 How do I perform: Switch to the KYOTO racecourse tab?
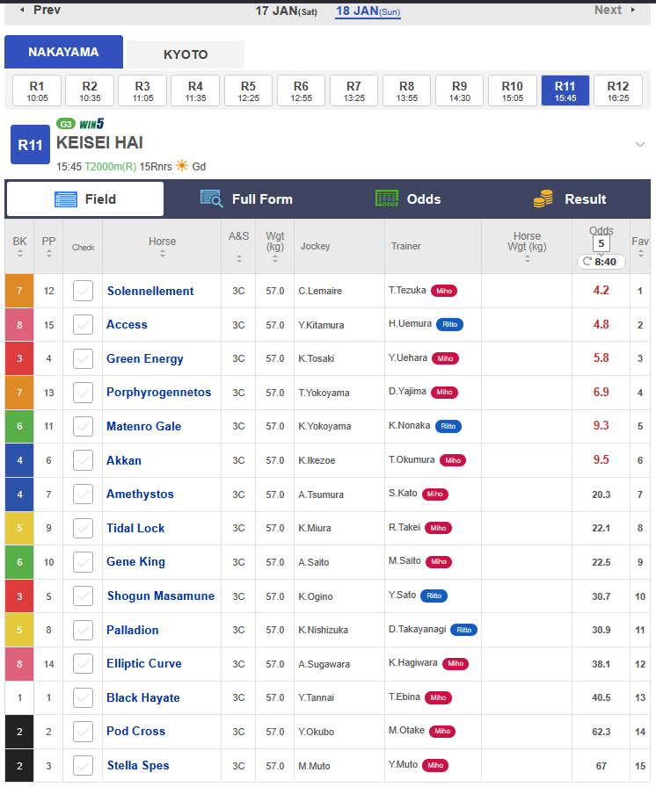point(186,54)
